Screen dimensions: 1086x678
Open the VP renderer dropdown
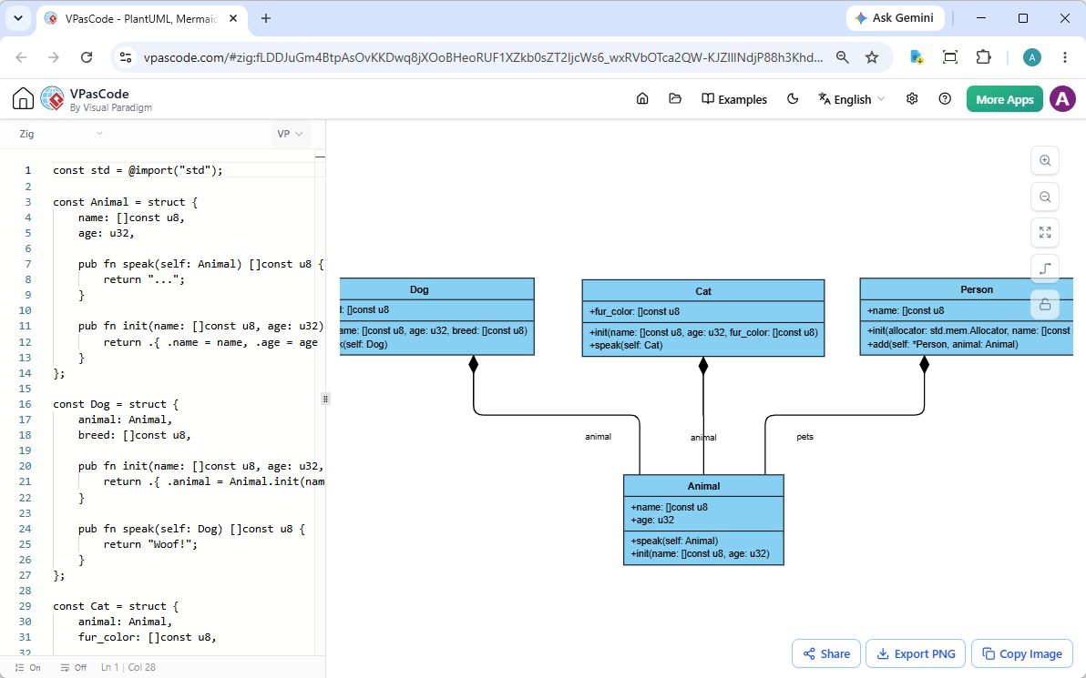291,134
